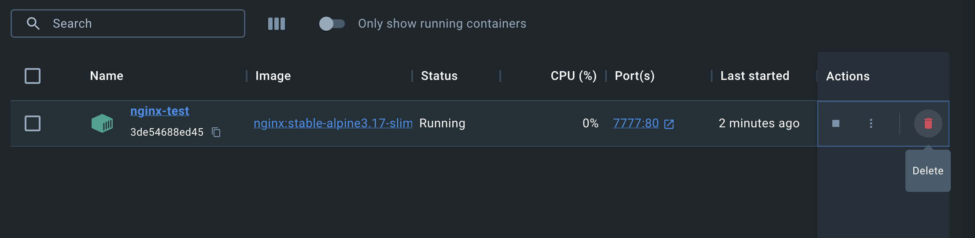Open the manage columns icon

(277, 24)
